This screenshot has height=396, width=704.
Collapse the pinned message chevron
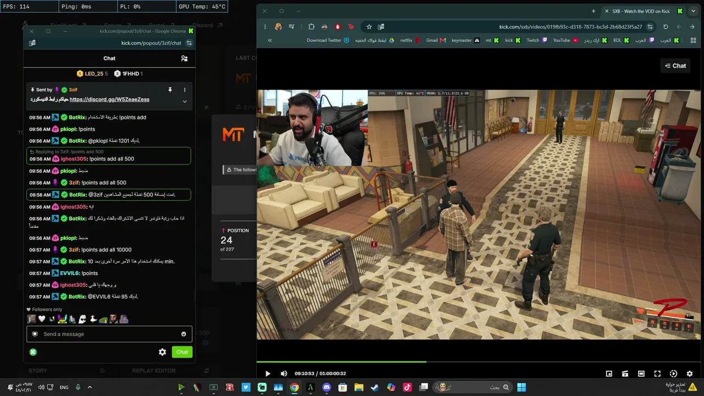pyautogui.click(x=185, y=101)
